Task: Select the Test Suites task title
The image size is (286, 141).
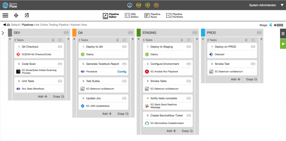Action: click(x=93, y=81)
